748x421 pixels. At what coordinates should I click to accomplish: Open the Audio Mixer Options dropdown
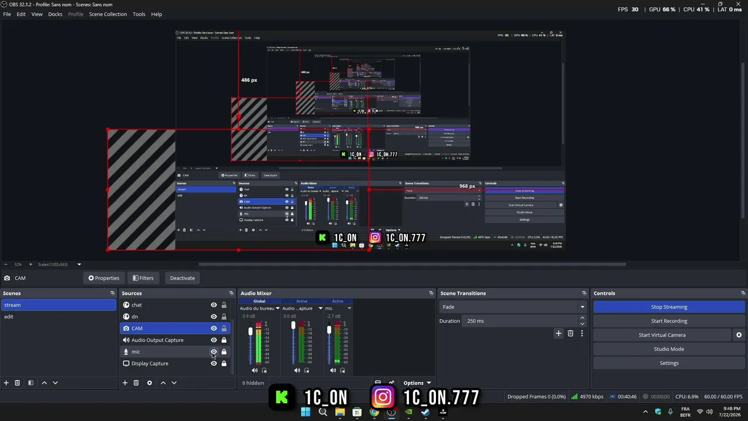(417, 383)
